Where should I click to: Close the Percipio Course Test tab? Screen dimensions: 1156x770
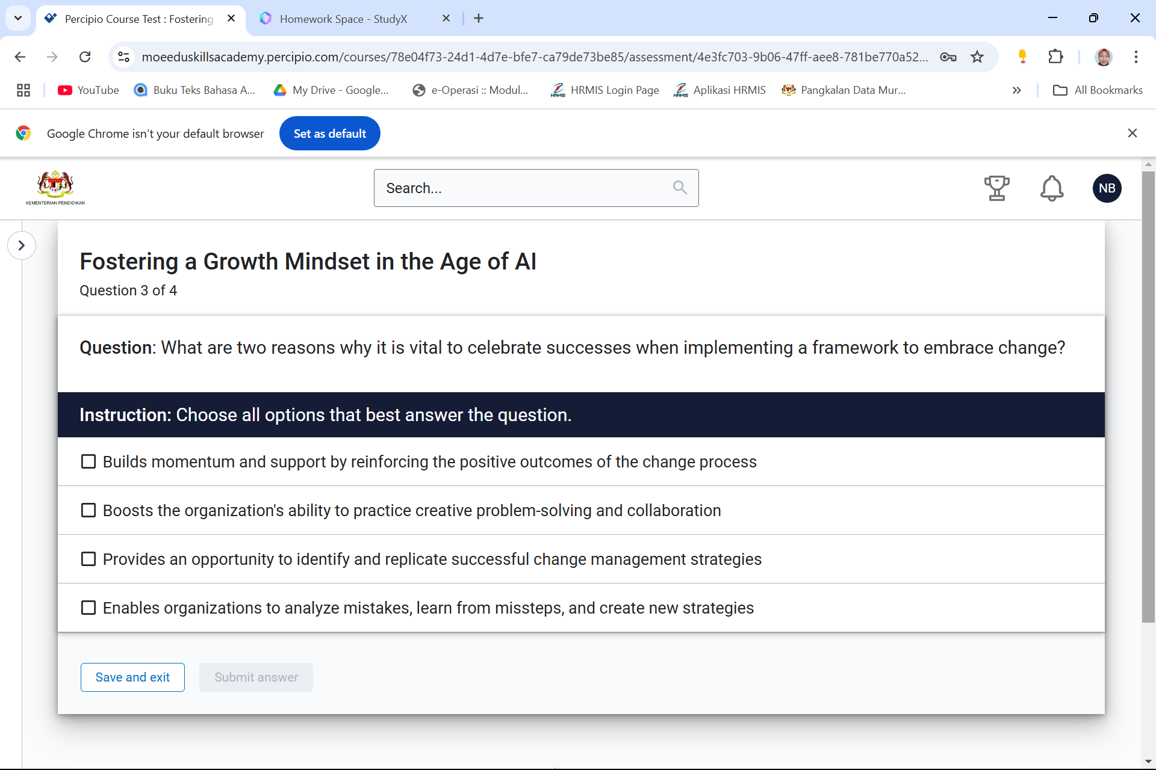[x=231, y=19]
